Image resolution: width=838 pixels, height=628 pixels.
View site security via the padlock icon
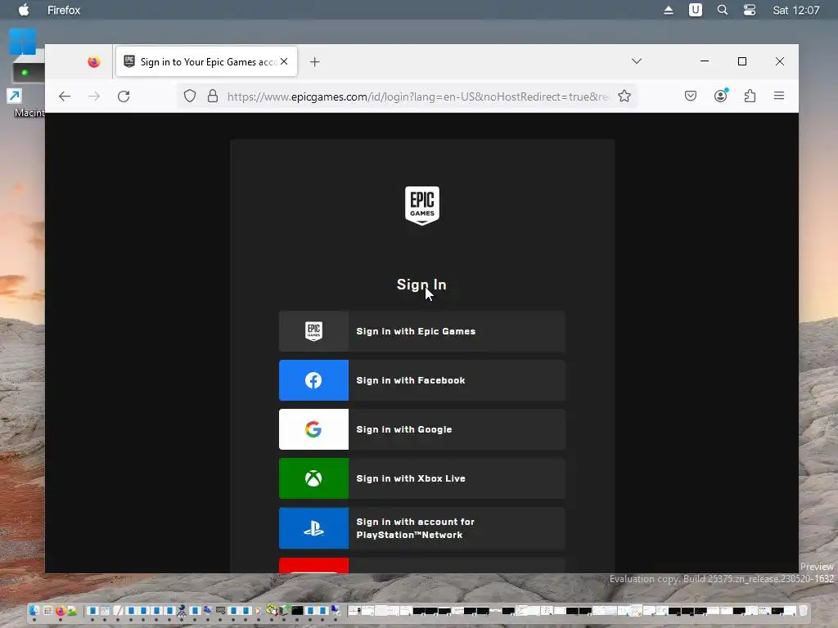coord(213,96)
